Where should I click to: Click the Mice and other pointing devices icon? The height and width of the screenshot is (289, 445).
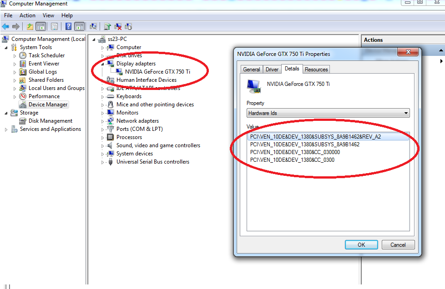(x=111, y=105)
